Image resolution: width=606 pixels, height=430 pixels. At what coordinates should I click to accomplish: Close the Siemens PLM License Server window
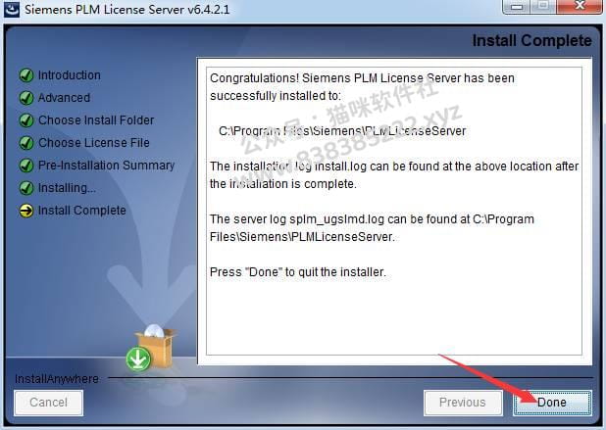point(580,6)
